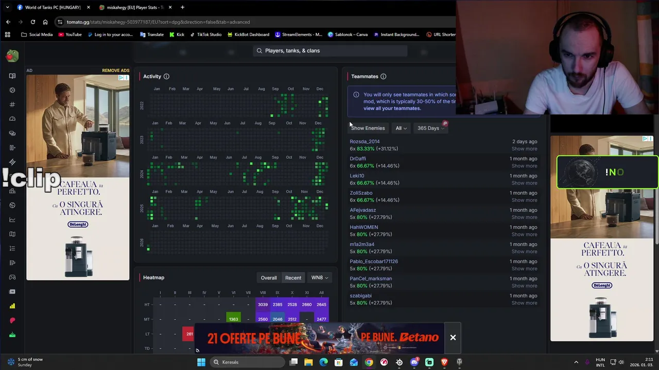Open File Explorer from taskbar
Viewport: 659px width, 370px height.
click(x=308, y=362)
